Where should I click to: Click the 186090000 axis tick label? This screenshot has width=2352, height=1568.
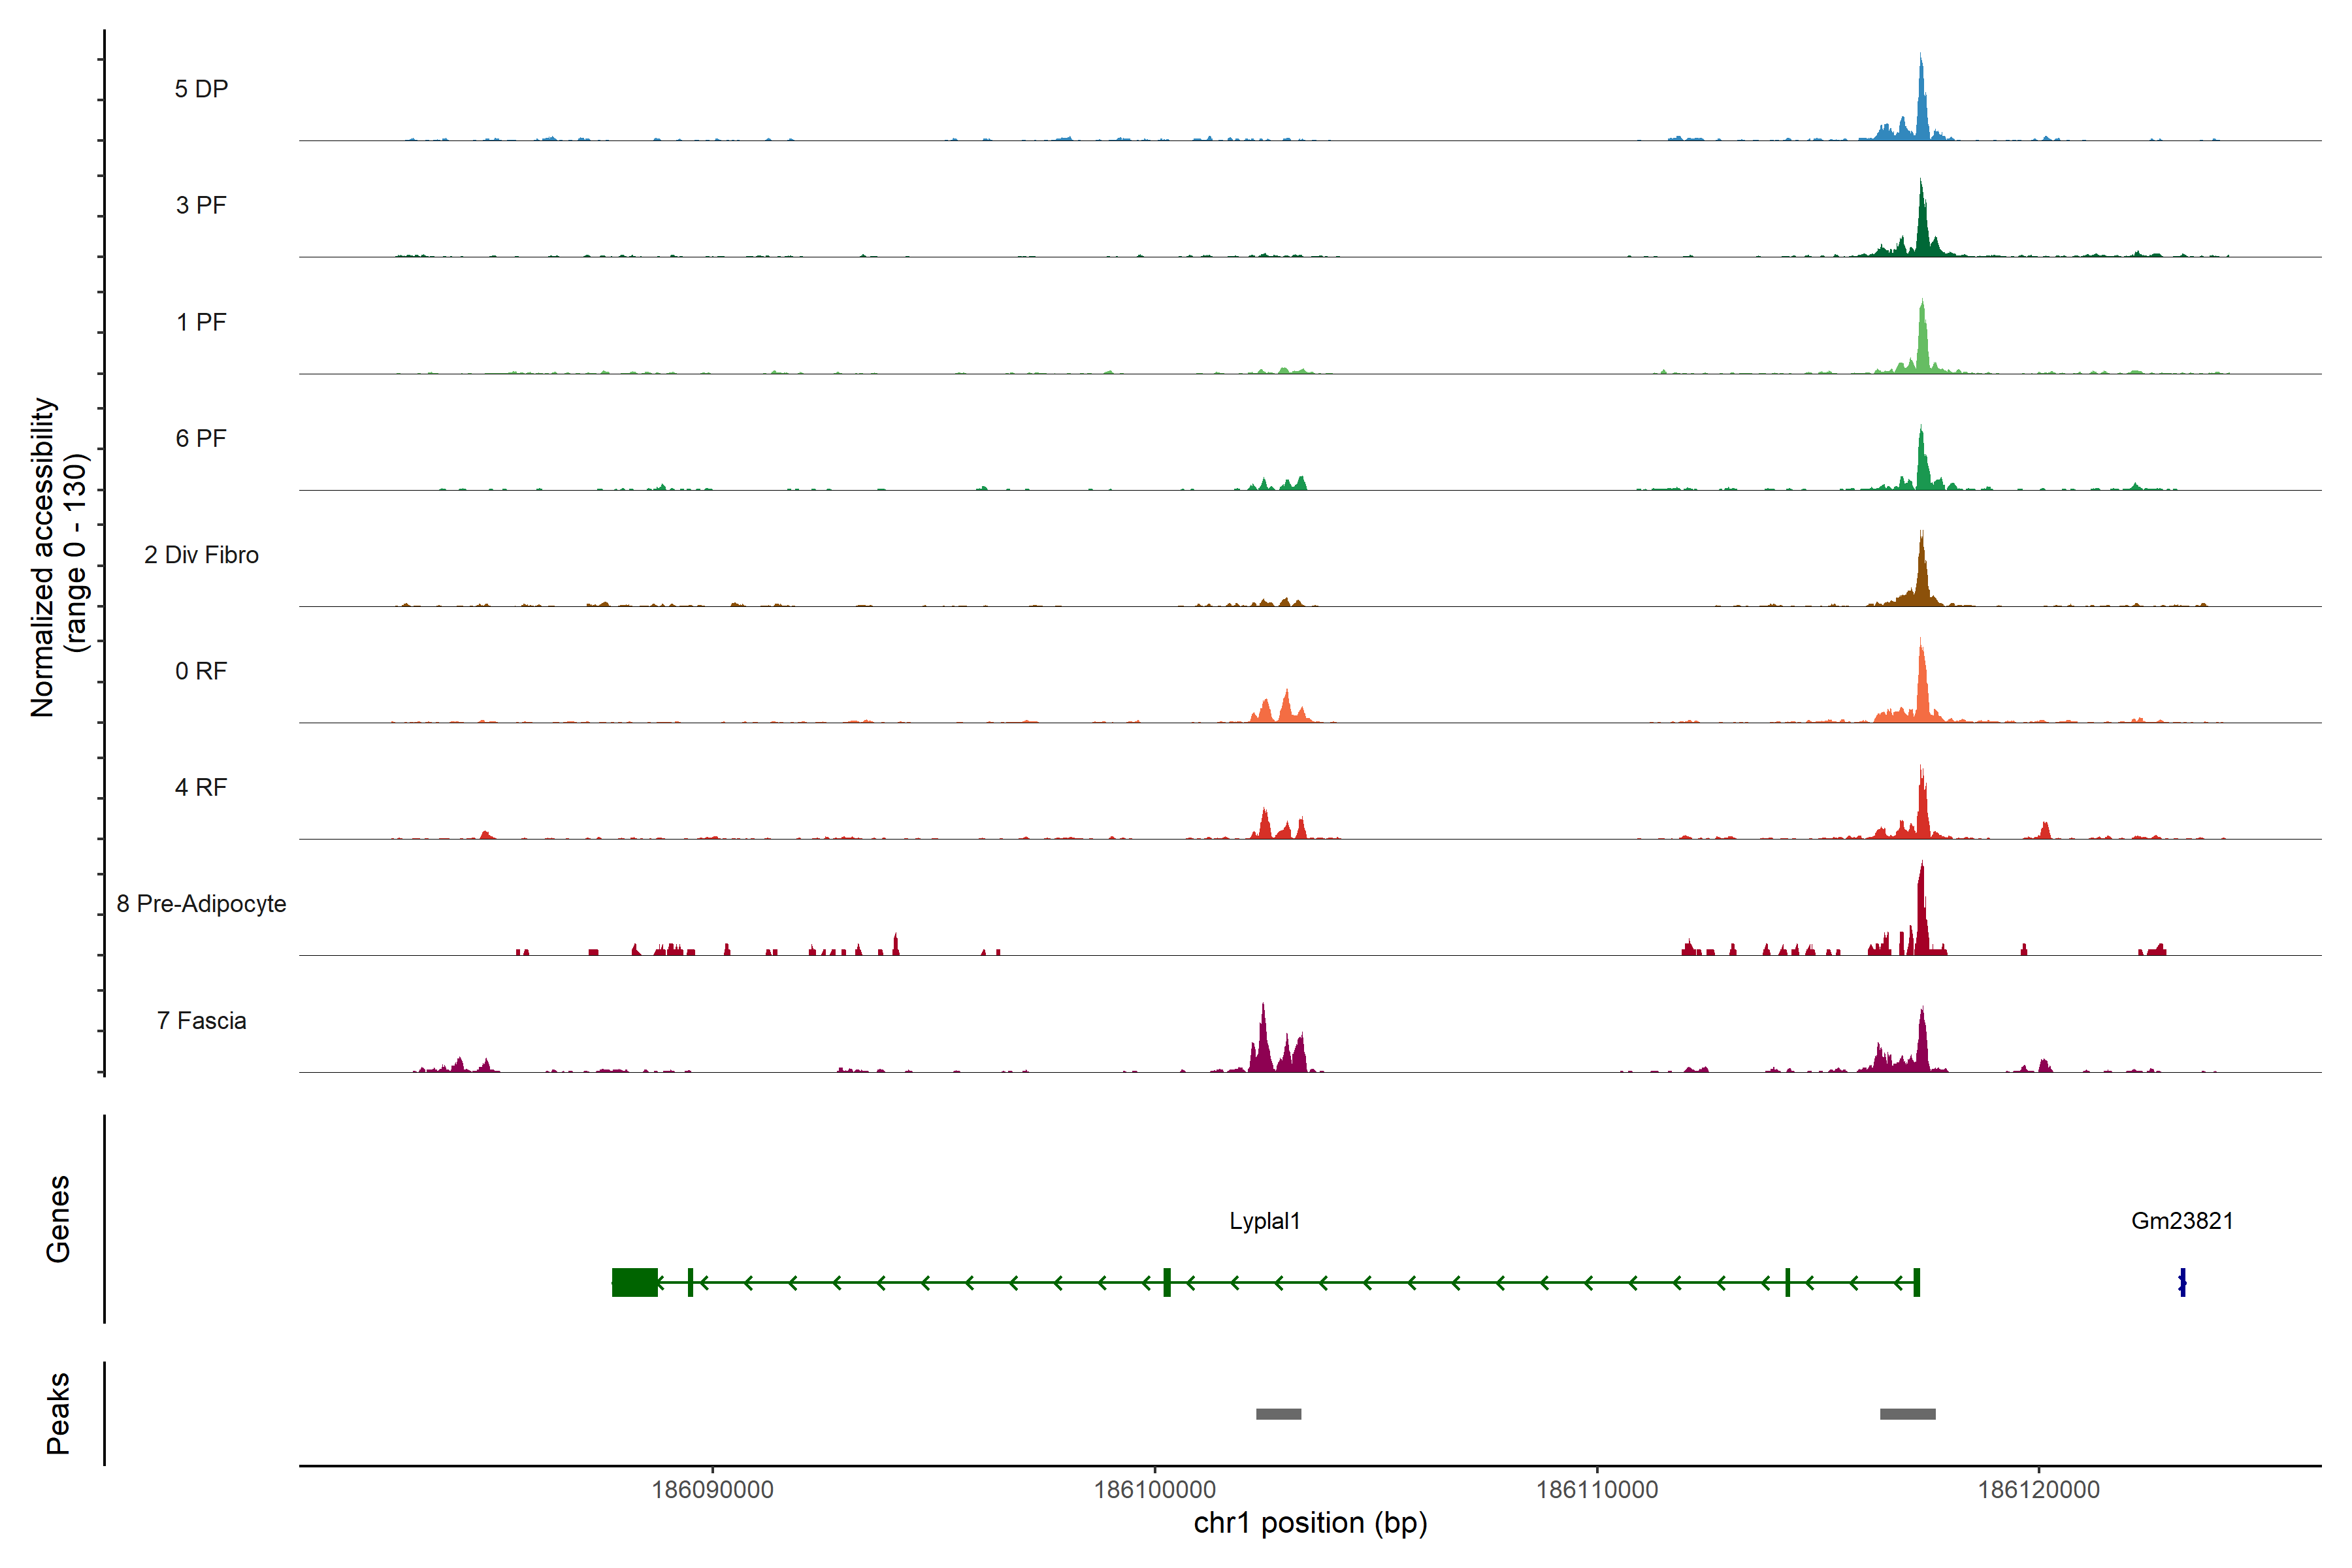pyautogui.click(x=712, y=1490)
